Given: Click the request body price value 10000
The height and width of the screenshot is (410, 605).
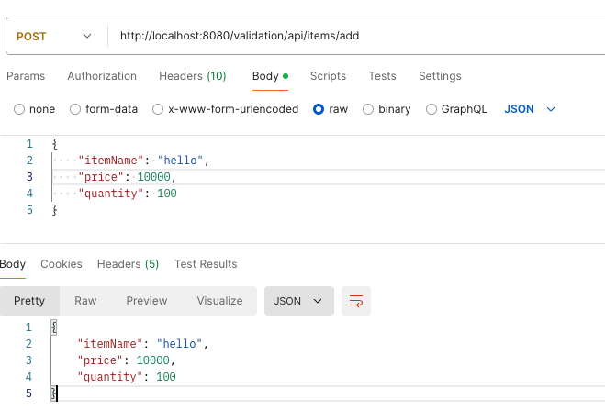Looking at the screenshot, I should [154, 177].
